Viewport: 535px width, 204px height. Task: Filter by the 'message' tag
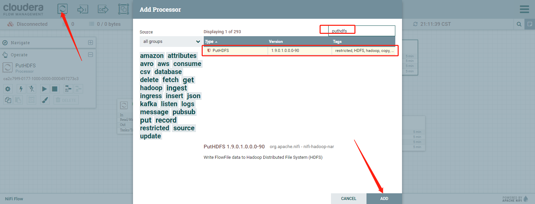tap(154, 112)
